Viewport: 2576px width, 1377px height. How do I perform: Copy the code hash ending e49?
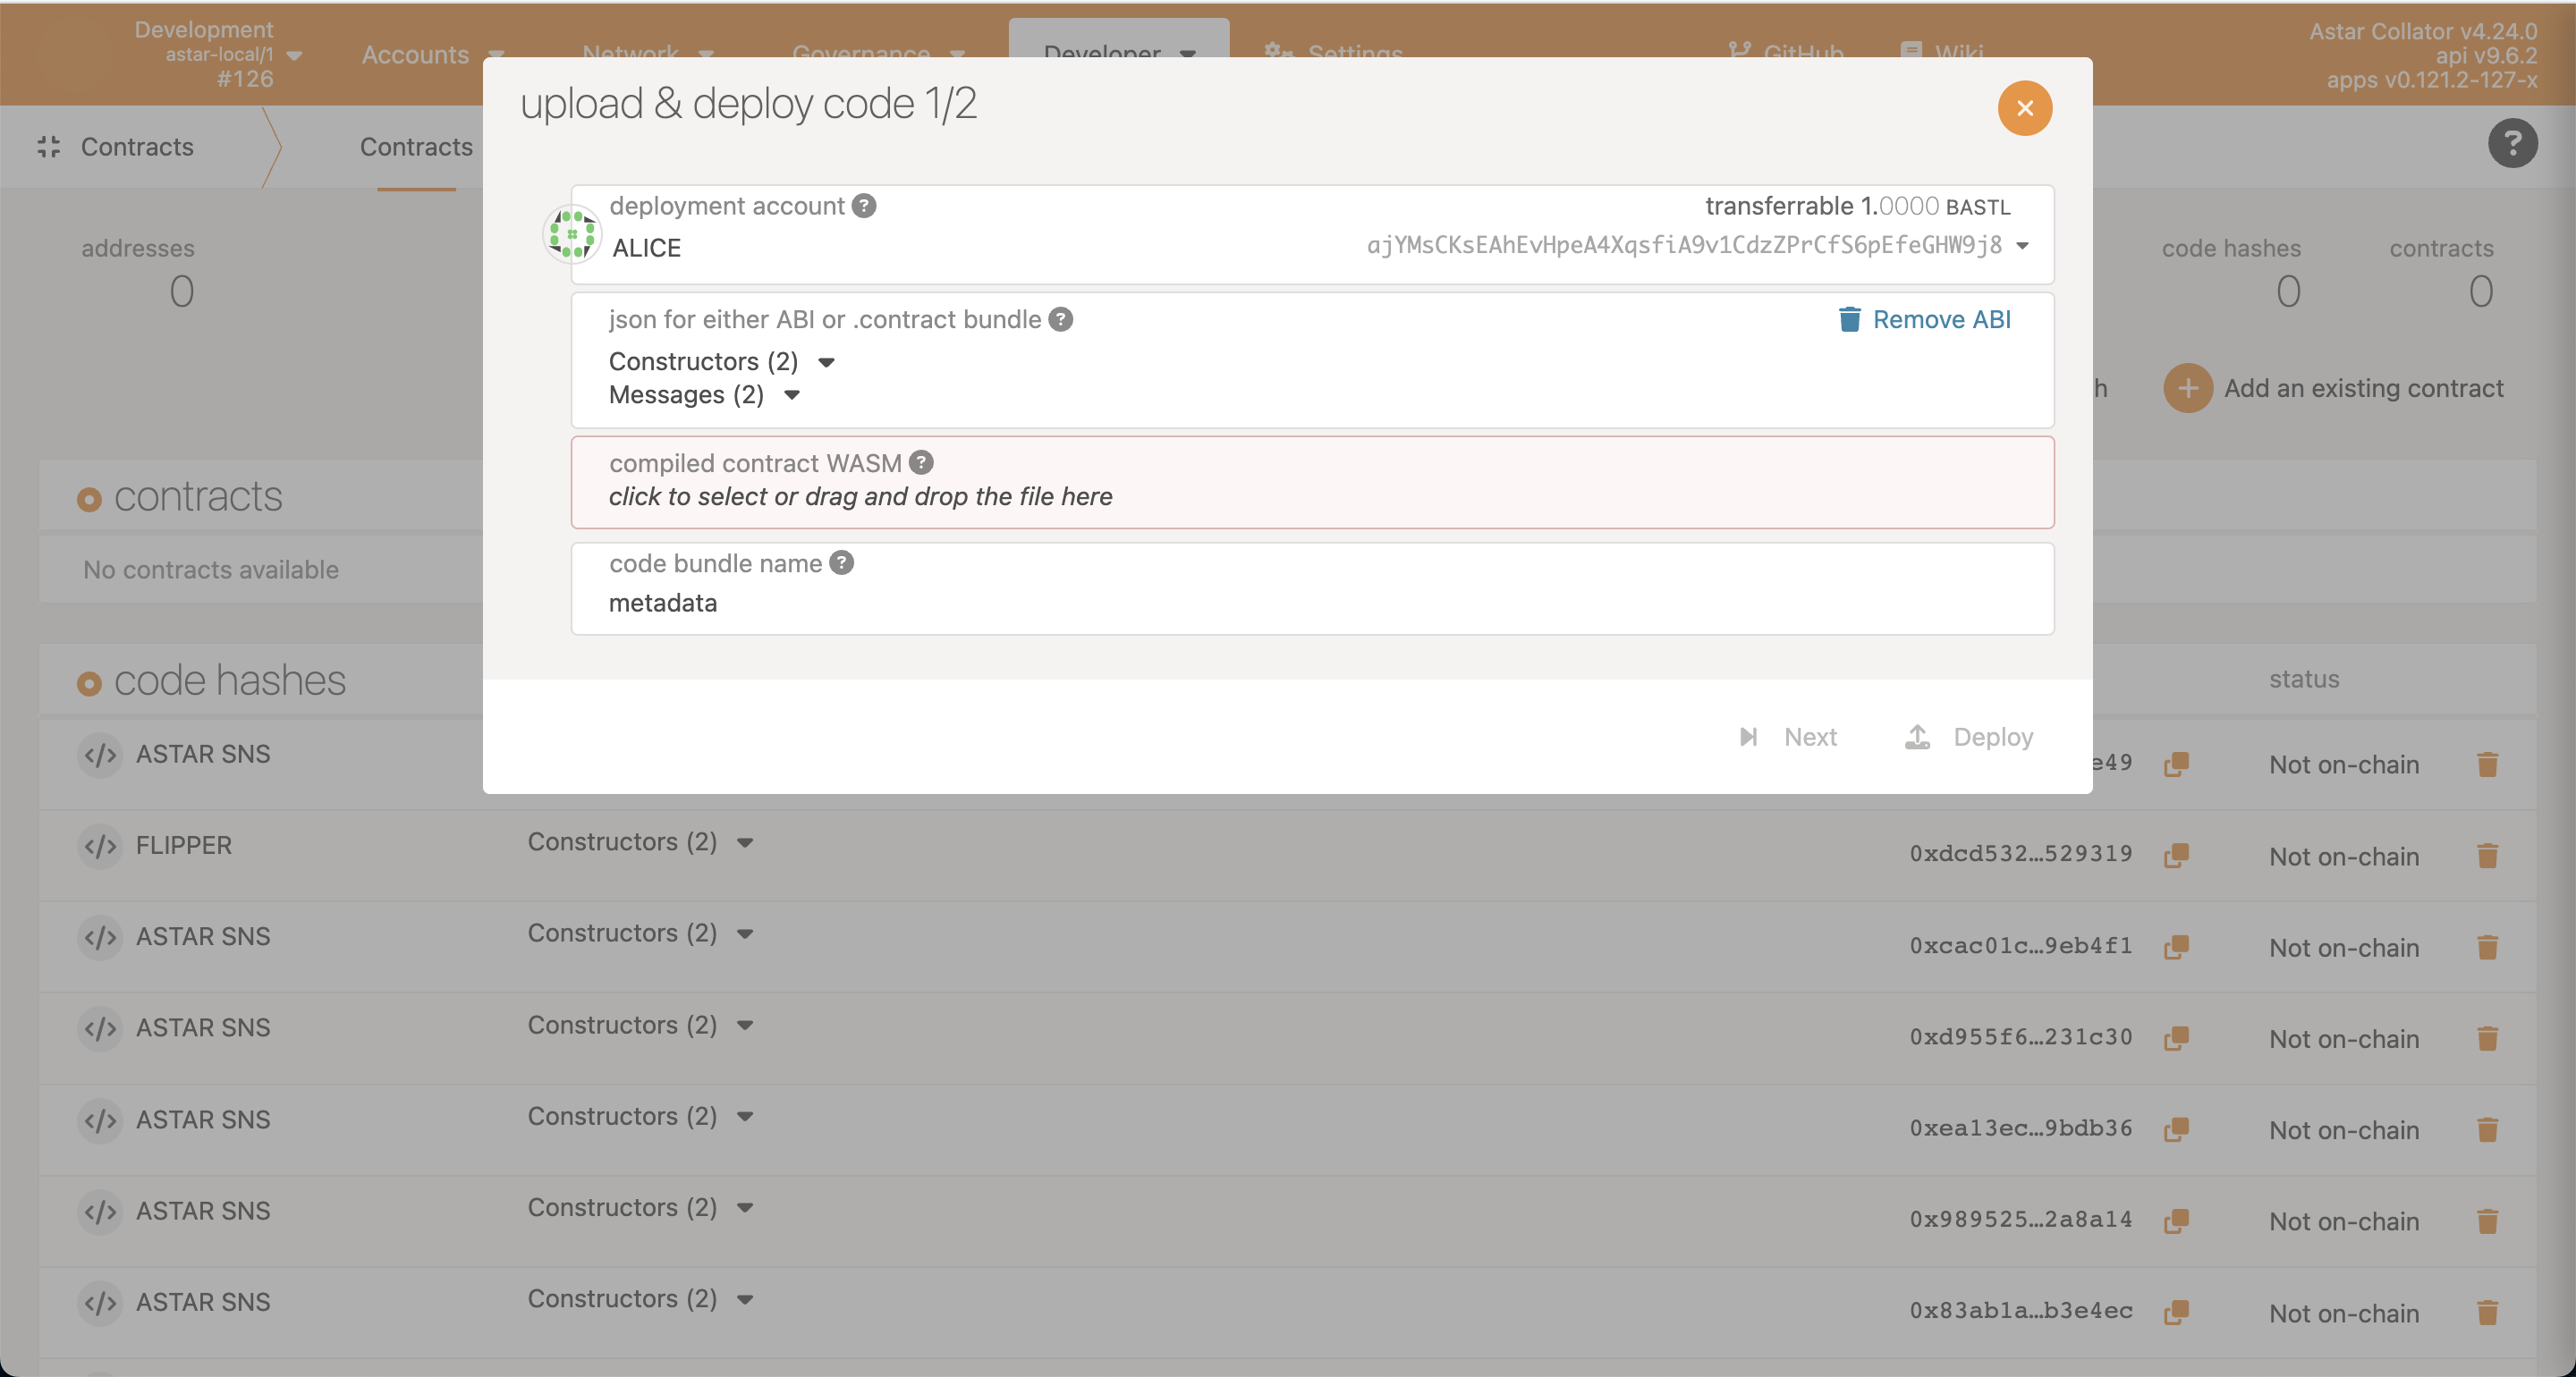click(2176, 765)
